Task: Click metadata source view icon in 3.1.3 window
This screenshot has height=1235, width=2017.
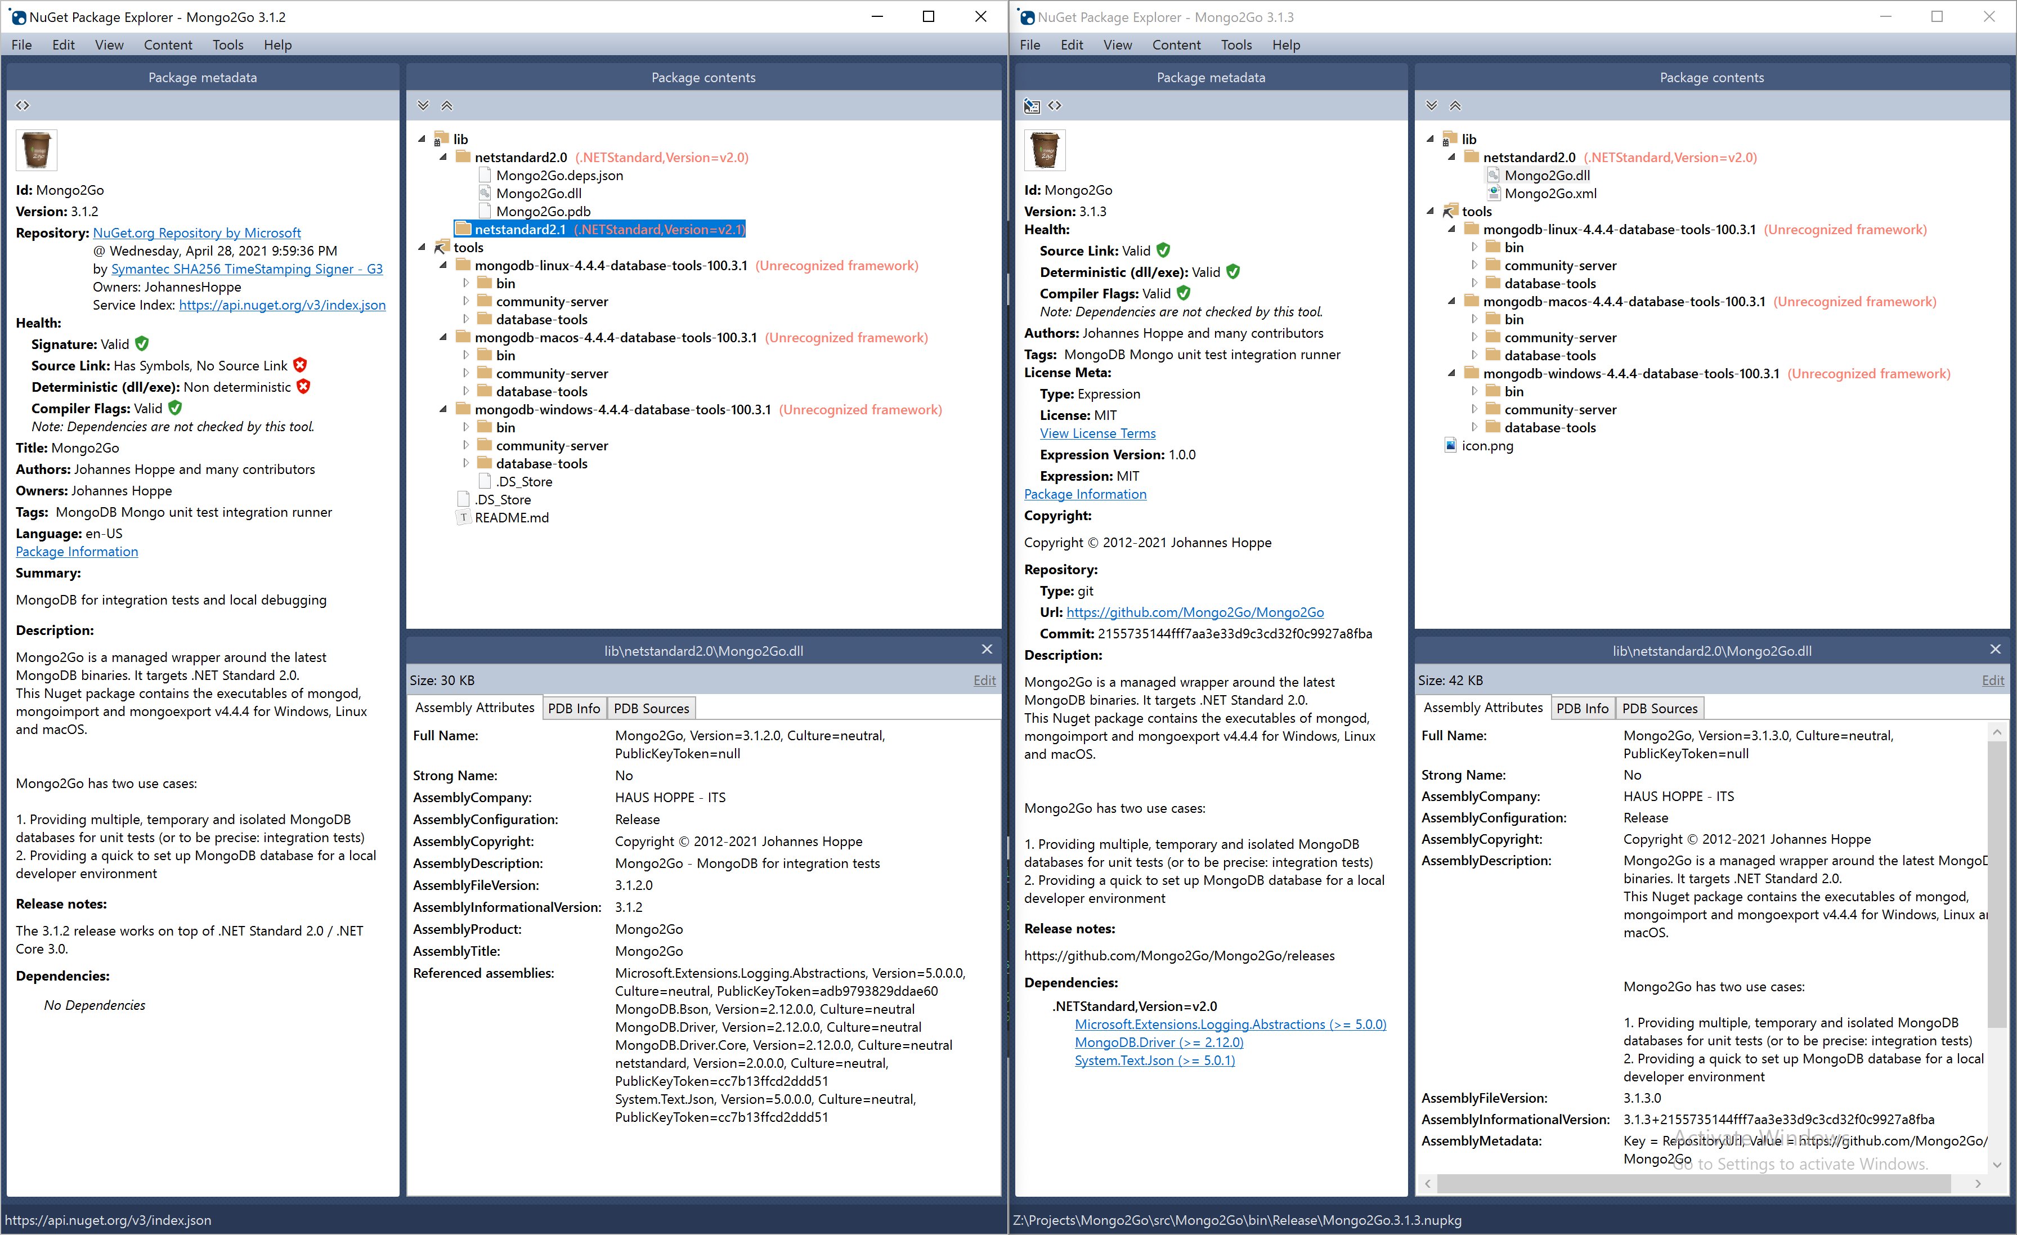Action: (x=1054, y=106)
